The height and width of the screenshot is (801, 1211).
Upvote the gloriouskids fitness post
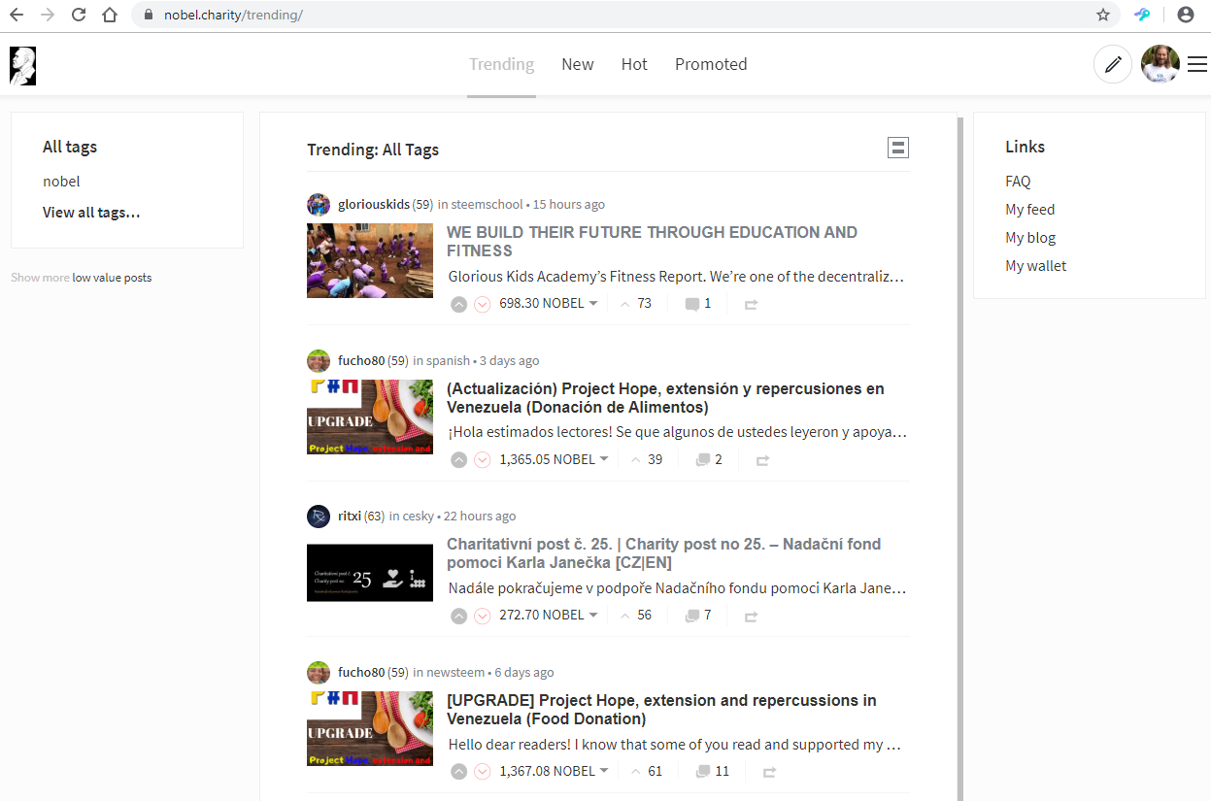[x=459, y=304]
